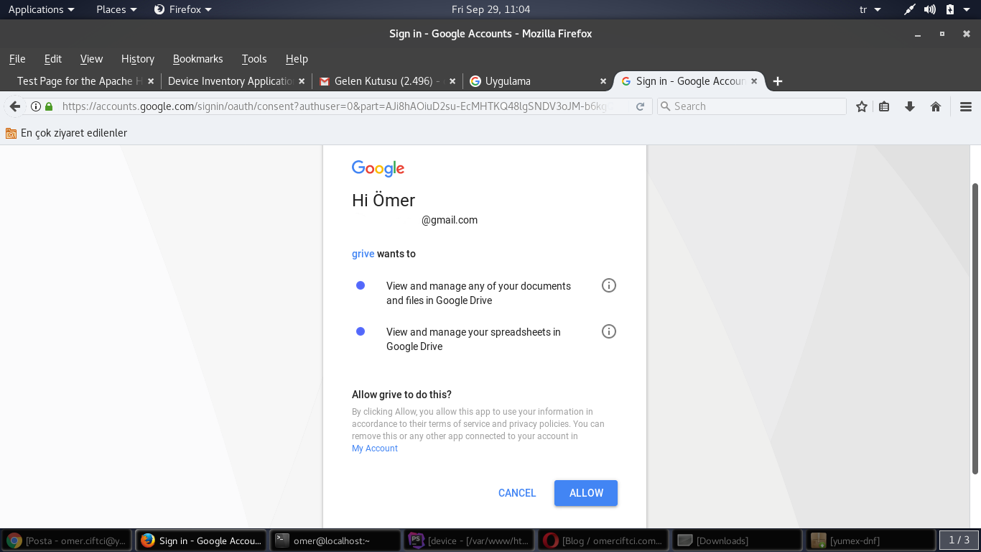The image size is (981, 552).
Task: Bookmark this page with the star icon
Action: click(862, 106)
